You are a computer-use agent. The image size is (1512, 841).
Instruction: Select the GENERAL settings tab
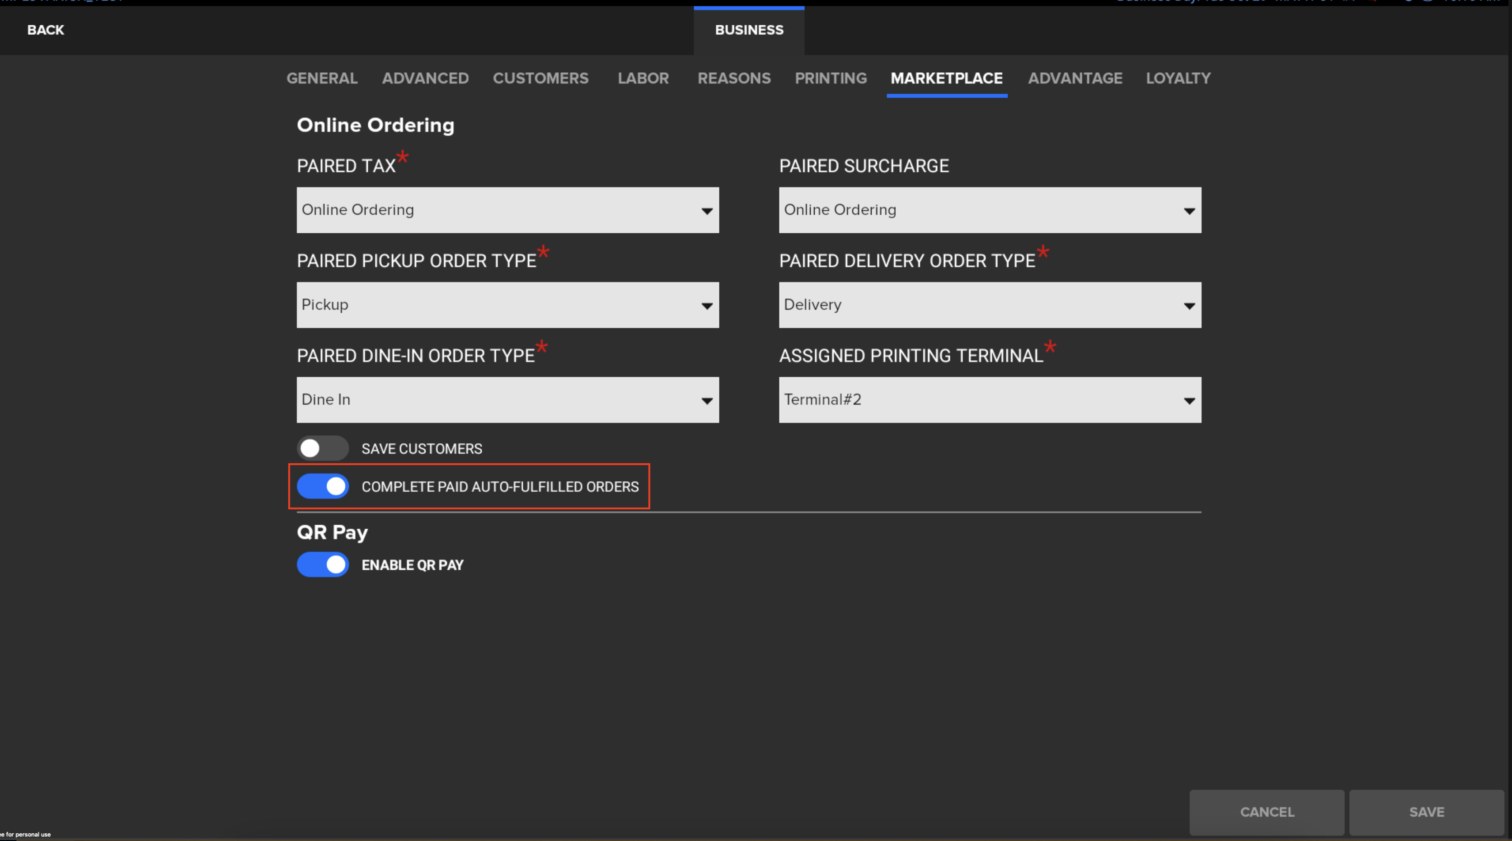323,78
